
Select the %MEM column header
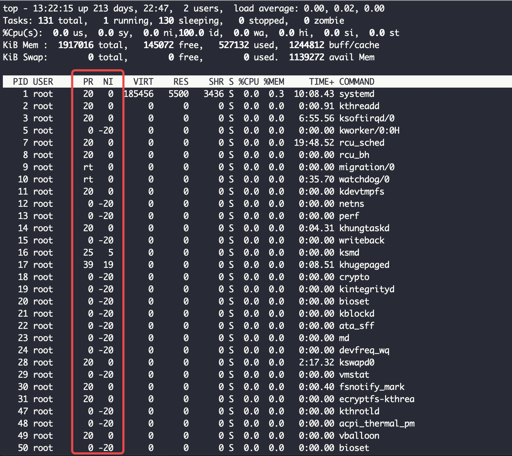coord(274,82)
